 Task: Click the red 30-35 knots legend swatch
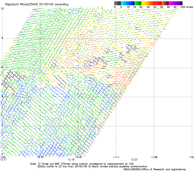[x=158, y=3]
